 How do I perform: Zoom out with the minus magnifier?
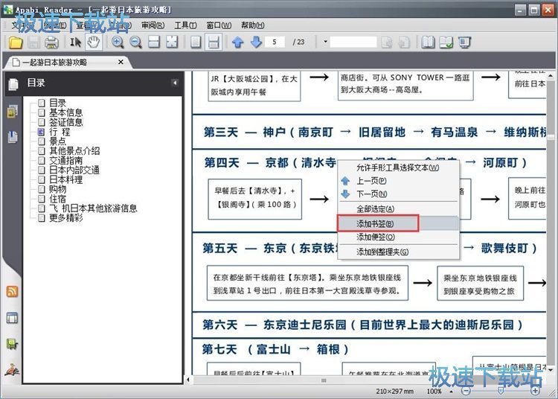point(135,42)
